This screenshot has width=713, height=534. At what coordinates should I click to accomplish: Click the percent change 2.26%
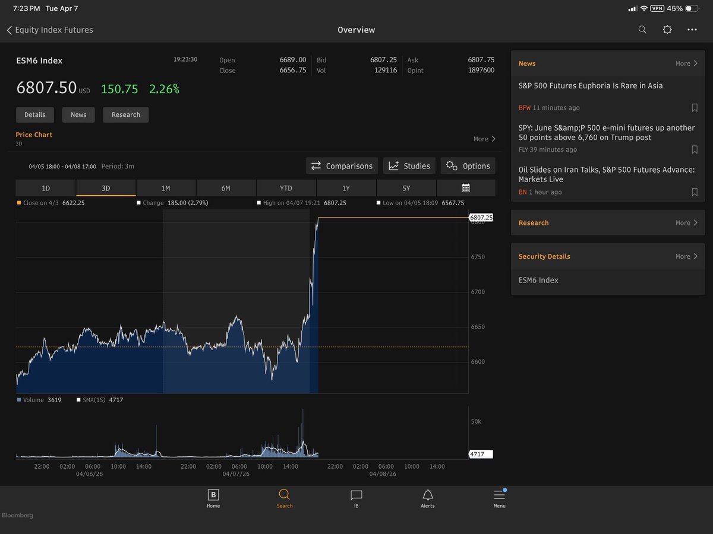[x=164, y=89]
